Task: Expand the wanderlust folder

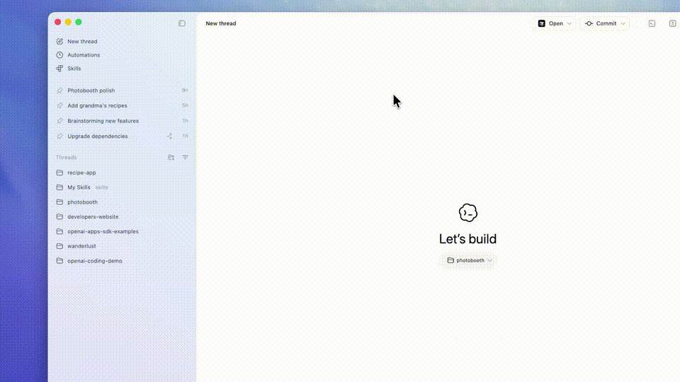Action: pyautogui.click(x=81, y=246)
